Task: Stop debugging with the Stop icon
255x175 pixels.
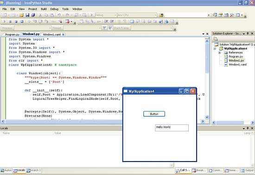Action: point(16,21)
